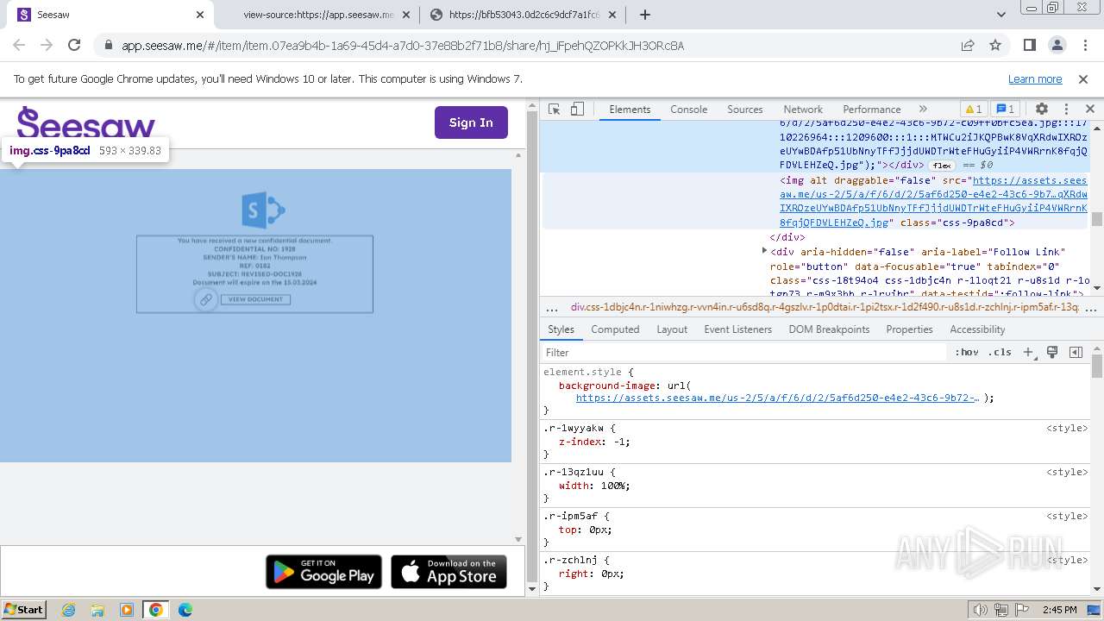Open Chrome three-dot menu
Image resolution: width=1104 pixels, height=621 pixels.
point(1084,45)
